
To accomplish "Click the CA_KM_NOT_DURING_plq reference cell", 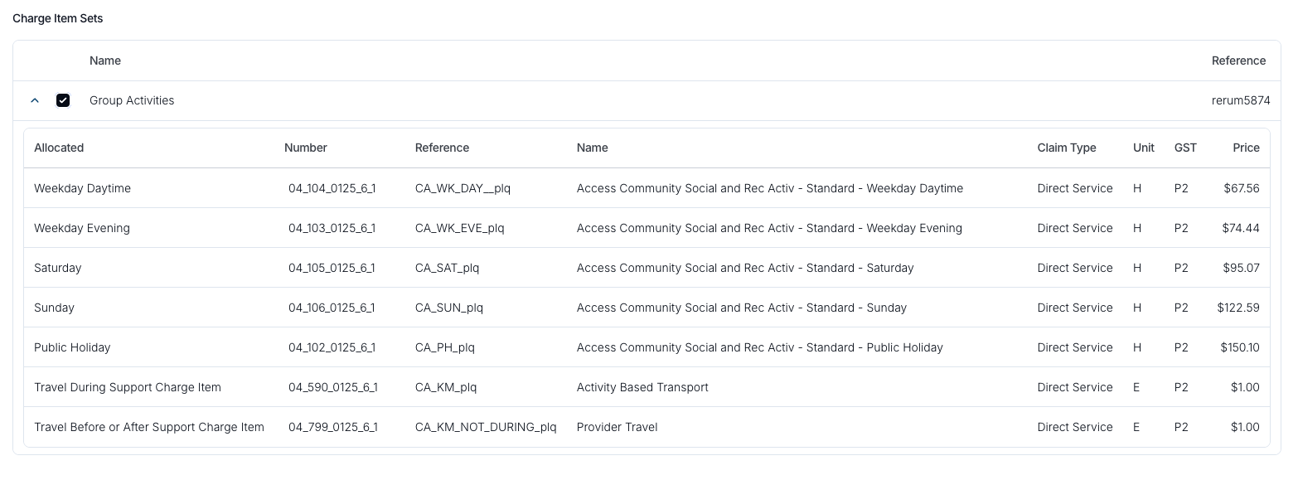I will point(486,427).
